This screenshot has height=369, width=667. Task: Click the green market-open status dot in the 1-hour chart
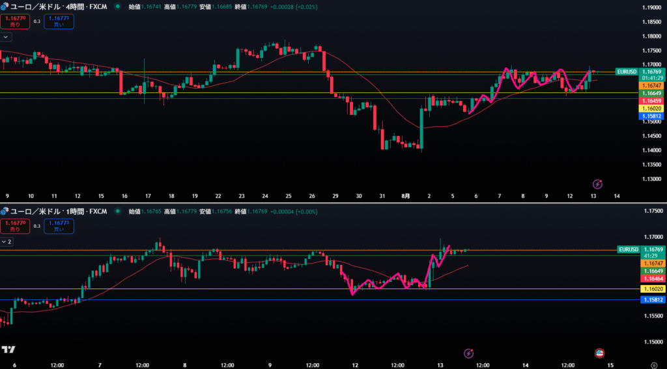pyautogui.click(x=117, y=211)
